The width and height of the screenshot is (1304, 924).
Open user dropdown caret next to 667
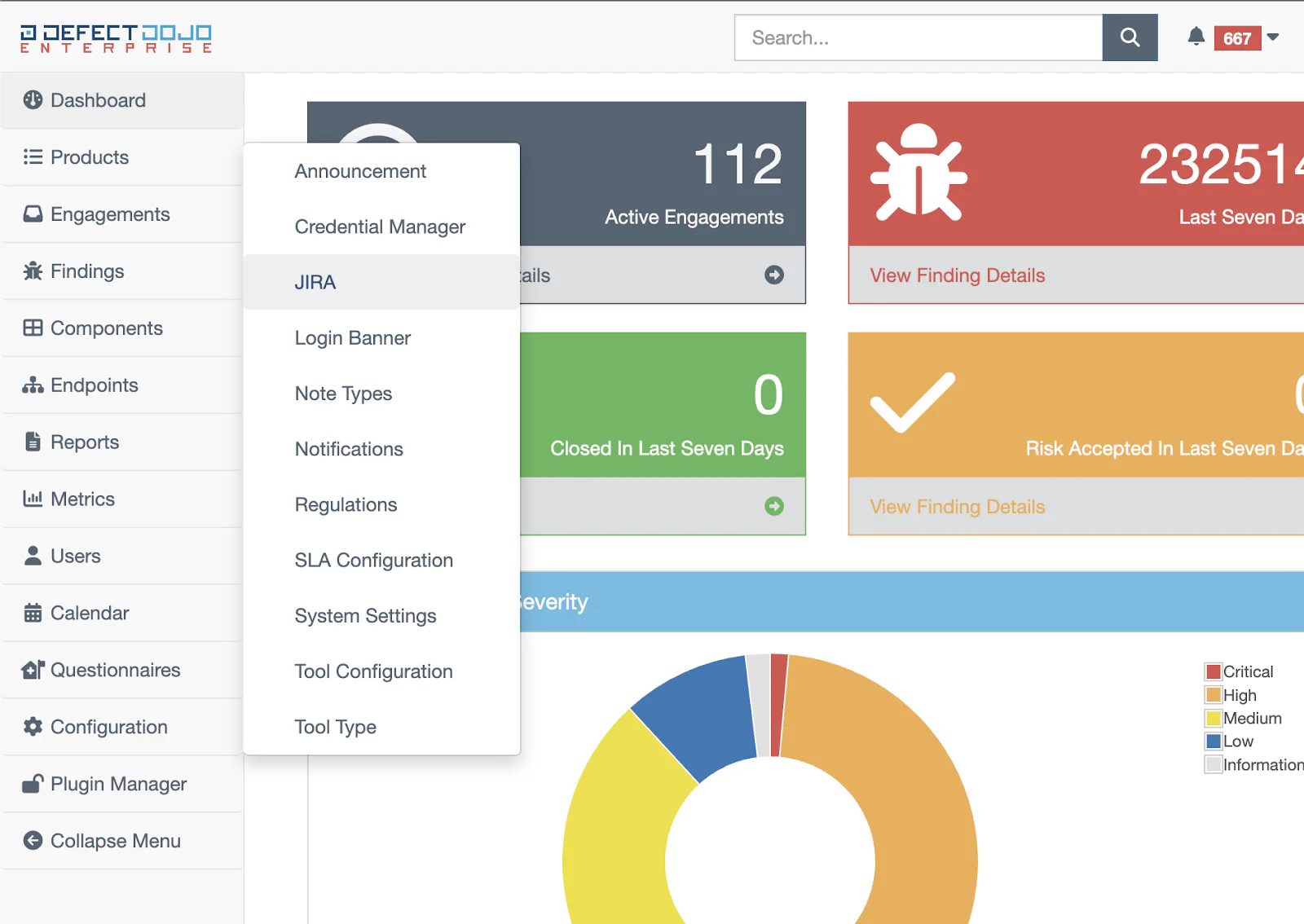click(x=1273, y=37)
